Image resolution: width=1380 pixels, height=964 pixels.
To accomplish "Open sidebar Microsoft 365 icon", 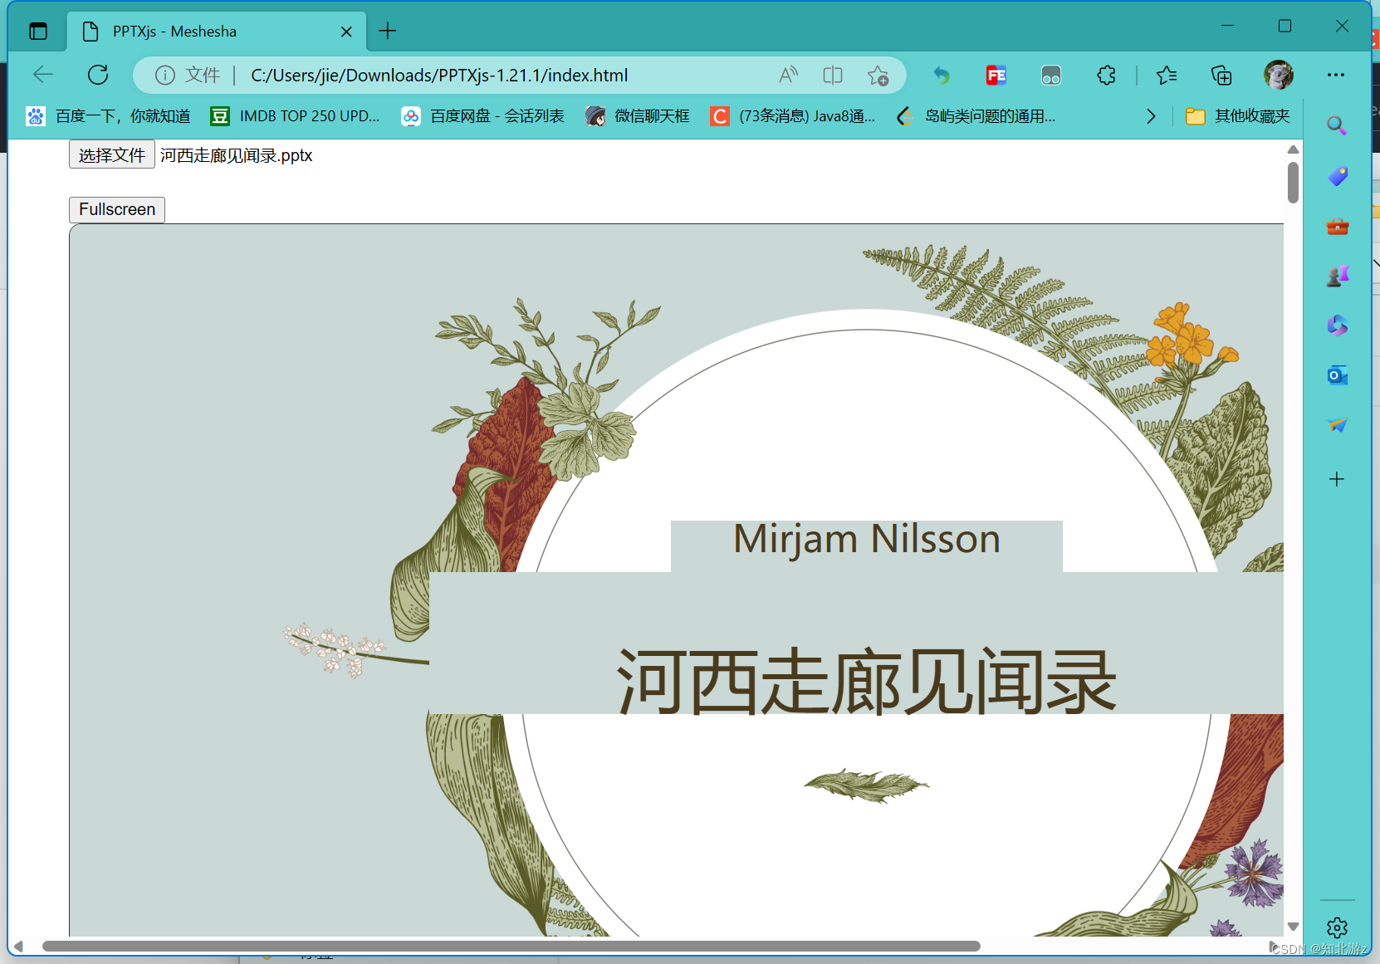I will (1337, 325).
